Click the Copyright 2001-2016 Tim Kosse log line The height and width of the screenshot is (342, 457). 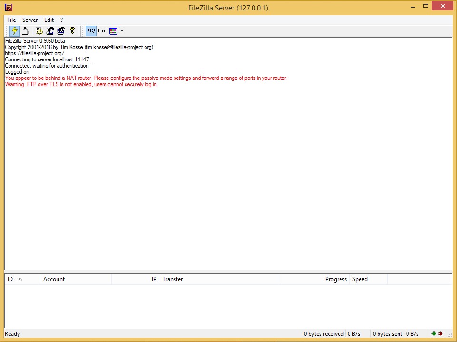click(x=79, y=47)
